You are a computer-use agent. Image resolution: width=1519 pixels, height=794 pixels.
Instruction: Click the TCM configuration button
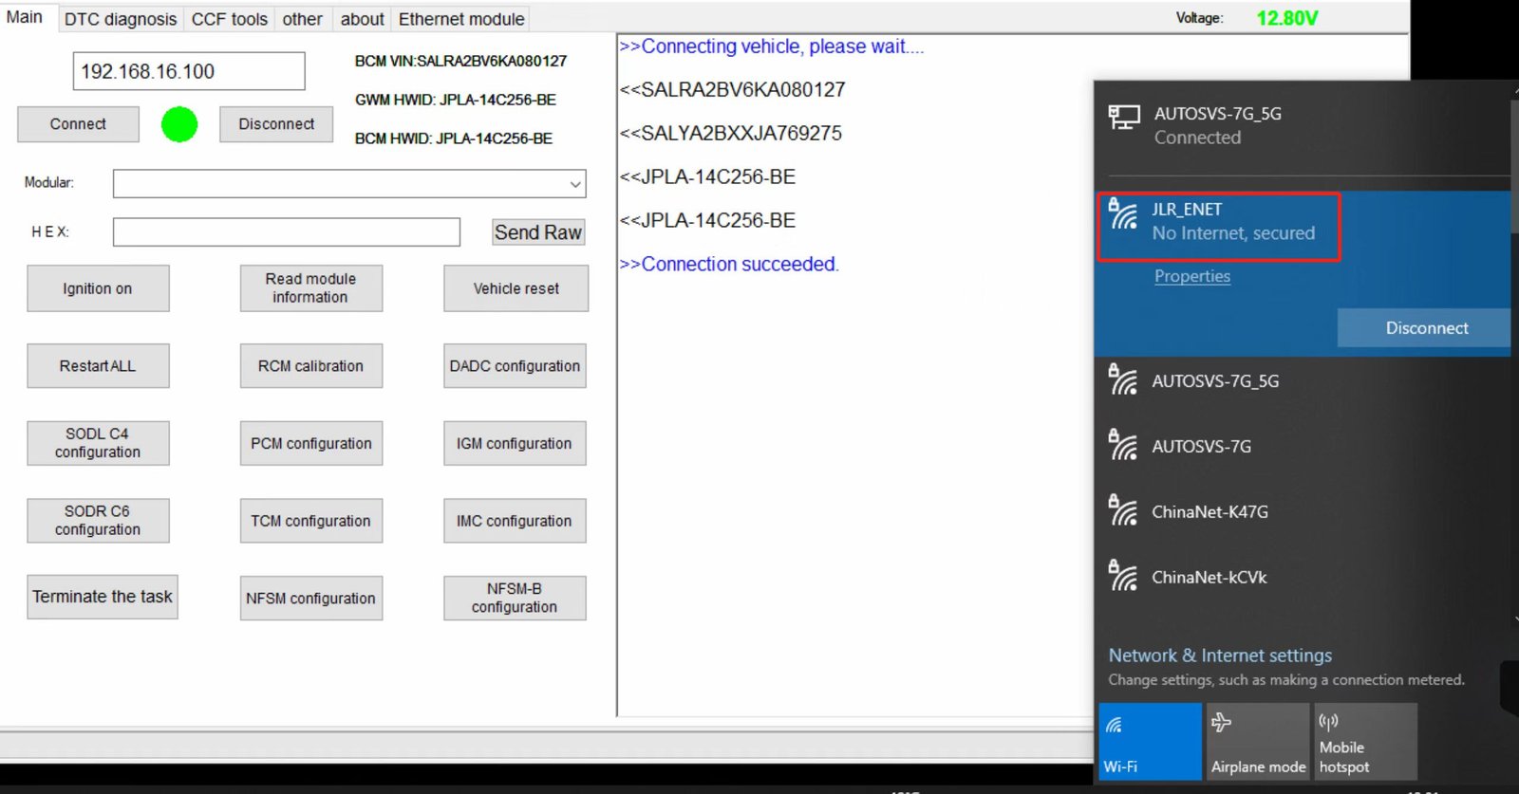click(x=311, y=521)
